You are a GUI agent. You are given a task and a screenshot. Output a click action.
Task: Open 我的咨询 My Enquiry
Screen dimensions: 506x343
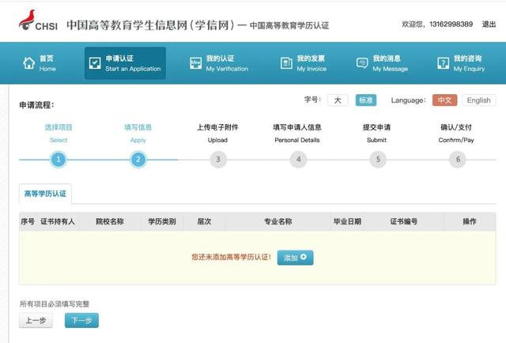point(461,63)
